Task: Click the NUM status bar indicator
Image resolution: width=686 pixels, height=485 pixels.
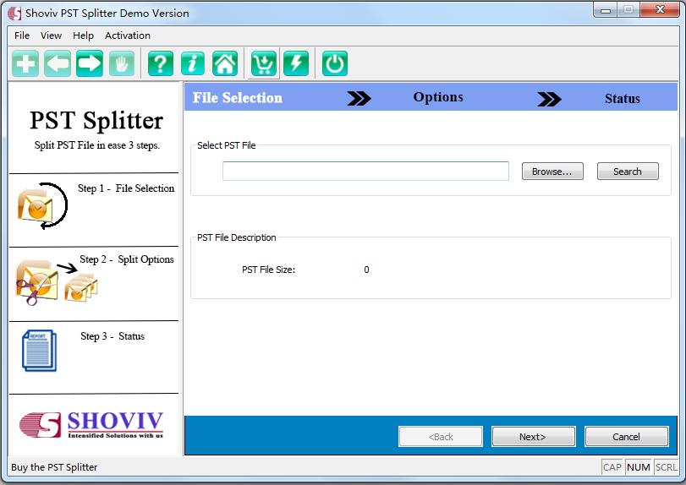Action: [x=639, y=467]
